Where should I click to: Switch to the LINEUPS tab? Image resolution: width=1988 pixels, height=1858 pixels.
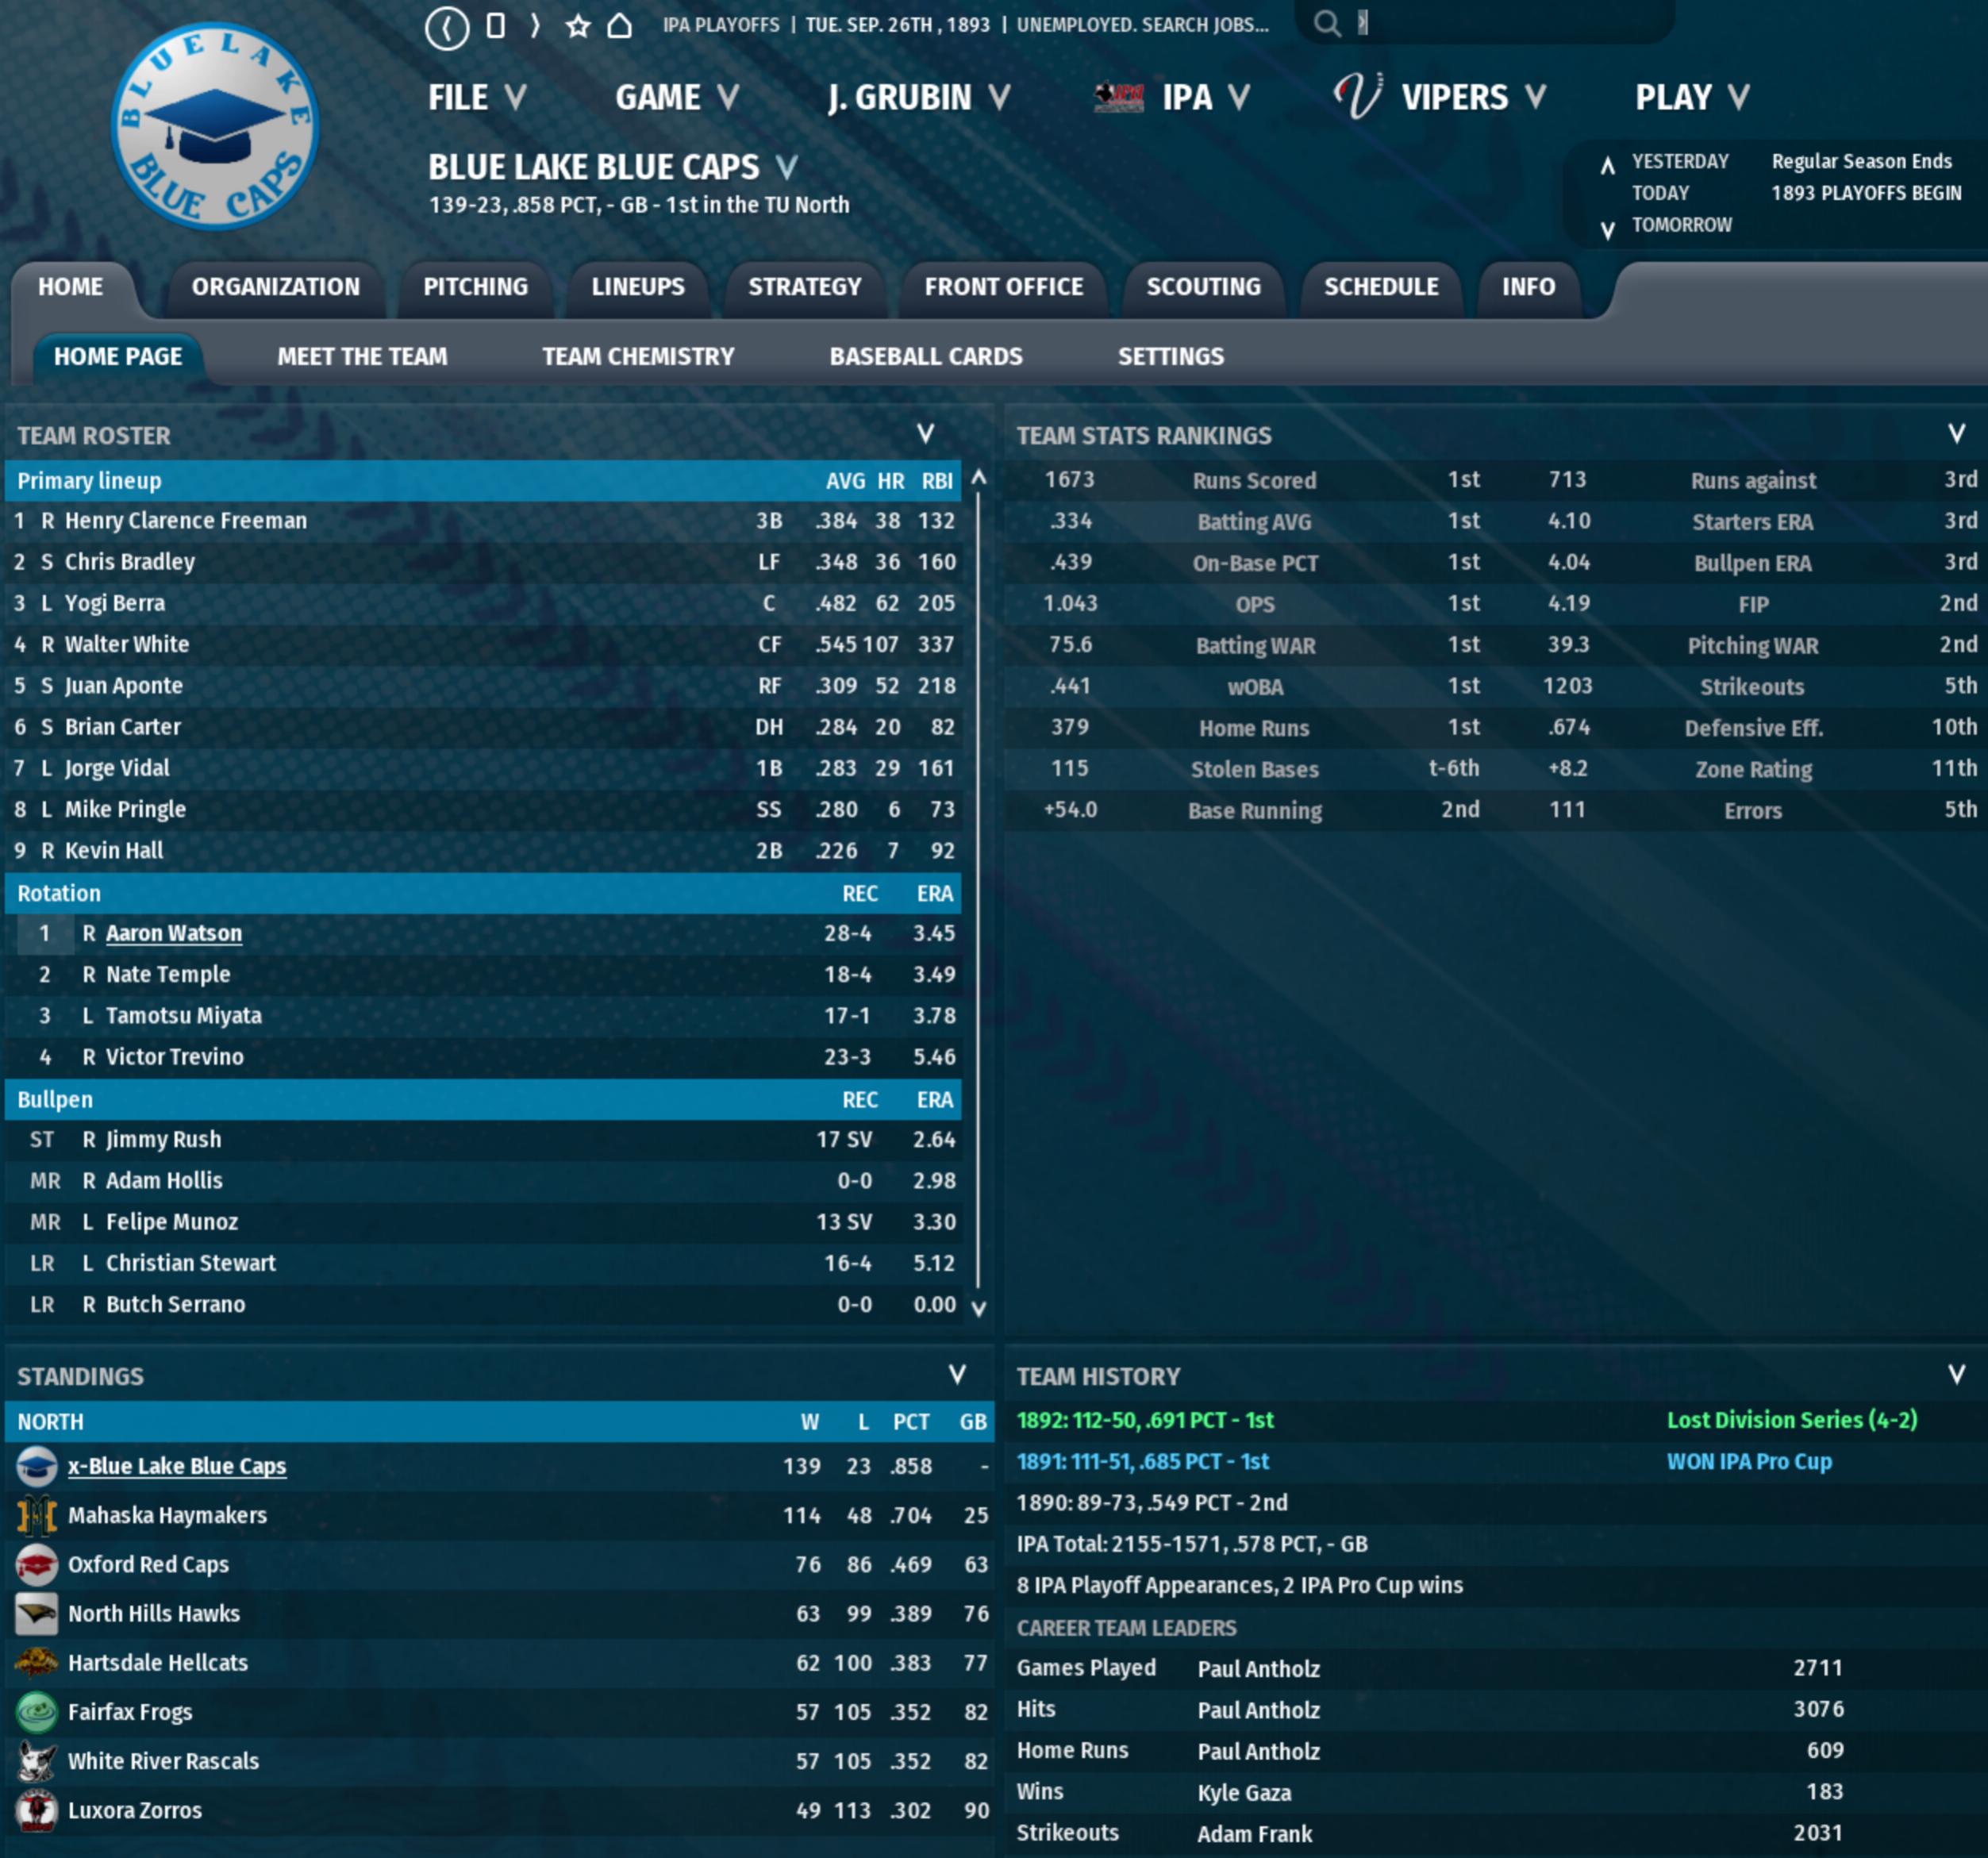pos(637,287)
